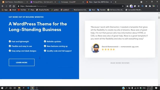The image size is (160, 90).
Task: Click the microphone tray icon
Action: [132, 88]
